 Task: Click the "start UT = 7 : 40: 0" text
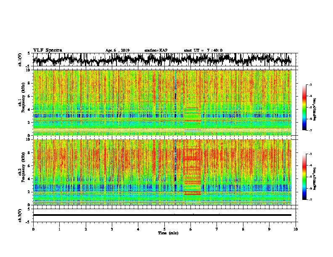coord(203,50)
